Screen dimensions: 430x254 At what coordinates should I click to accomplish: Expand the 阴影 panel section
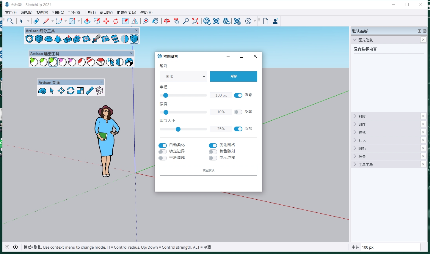point(362,148)
